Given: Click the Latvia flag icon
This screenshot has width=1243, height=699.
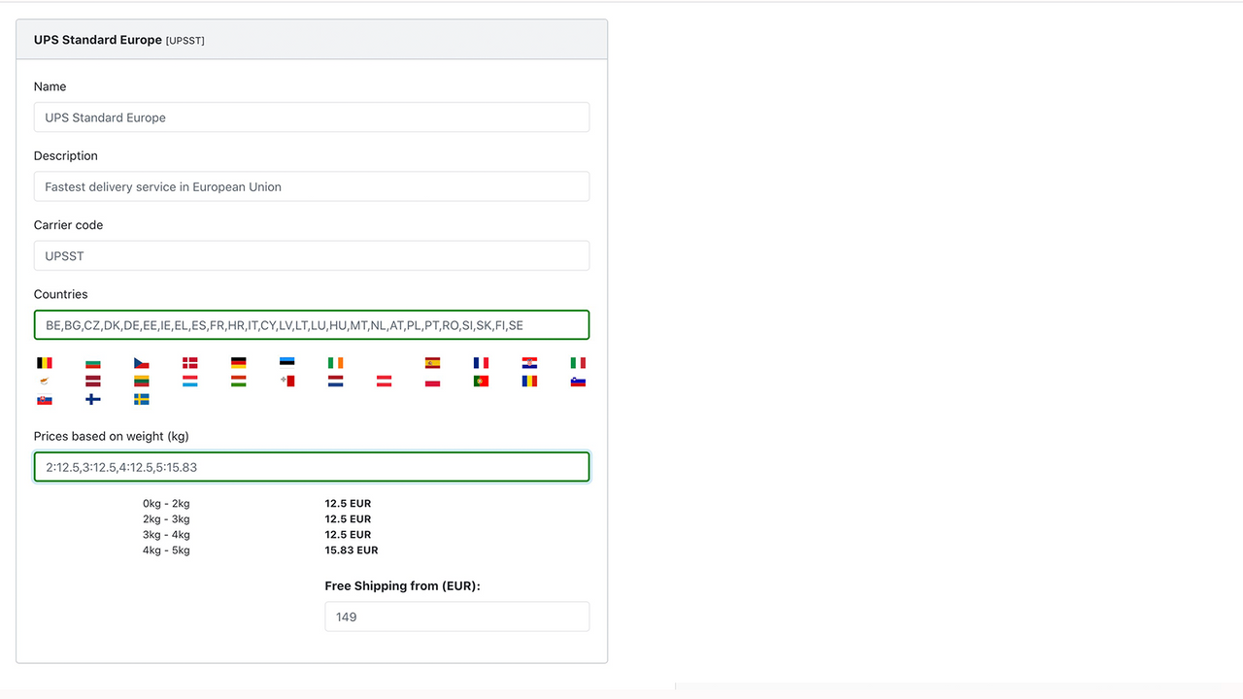Looking at the screenshot, I should coord(92,382).
